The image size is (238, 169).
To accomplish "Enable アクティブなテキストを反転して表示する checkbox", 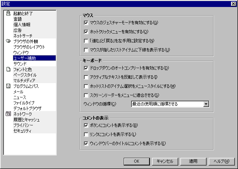I will [x=86, y=77].
